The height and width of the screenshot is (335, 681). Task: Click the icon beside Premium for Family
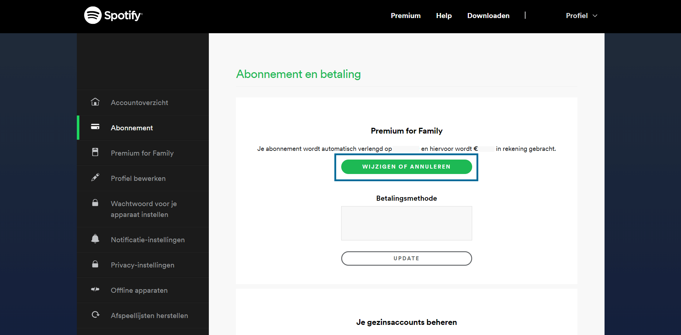[95, 152]
